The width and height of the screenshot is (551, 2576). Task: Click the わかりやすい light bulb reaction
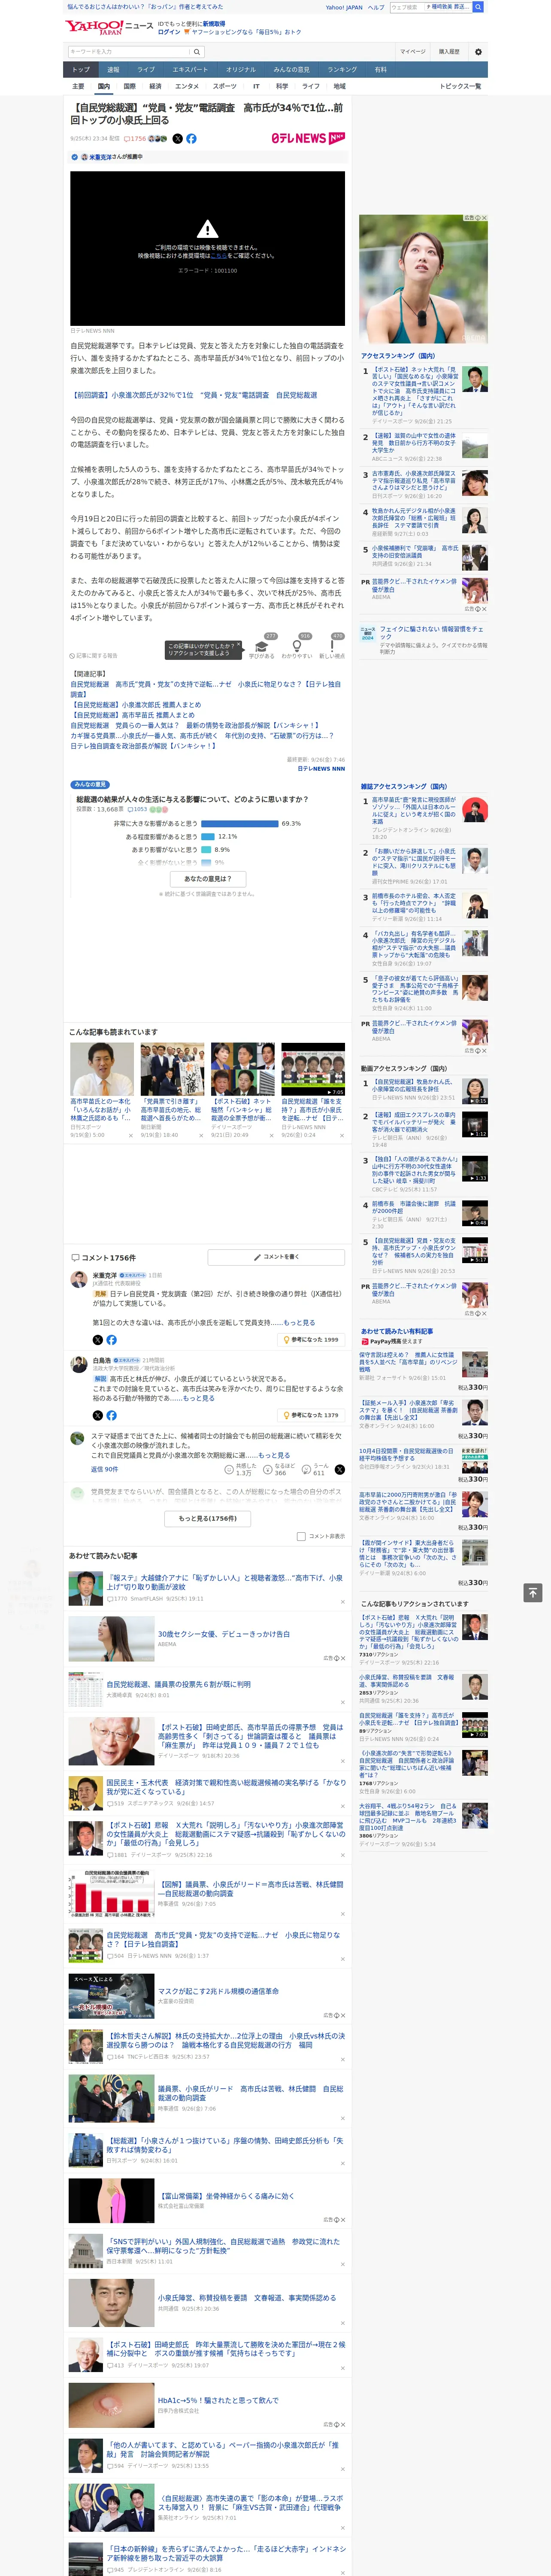pos(297,647)
